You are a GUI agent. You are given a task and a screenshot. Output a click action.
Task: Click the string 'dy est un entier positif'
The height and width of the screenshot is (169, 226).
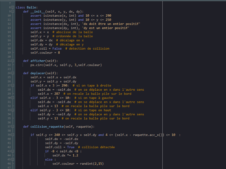point(106,28)
